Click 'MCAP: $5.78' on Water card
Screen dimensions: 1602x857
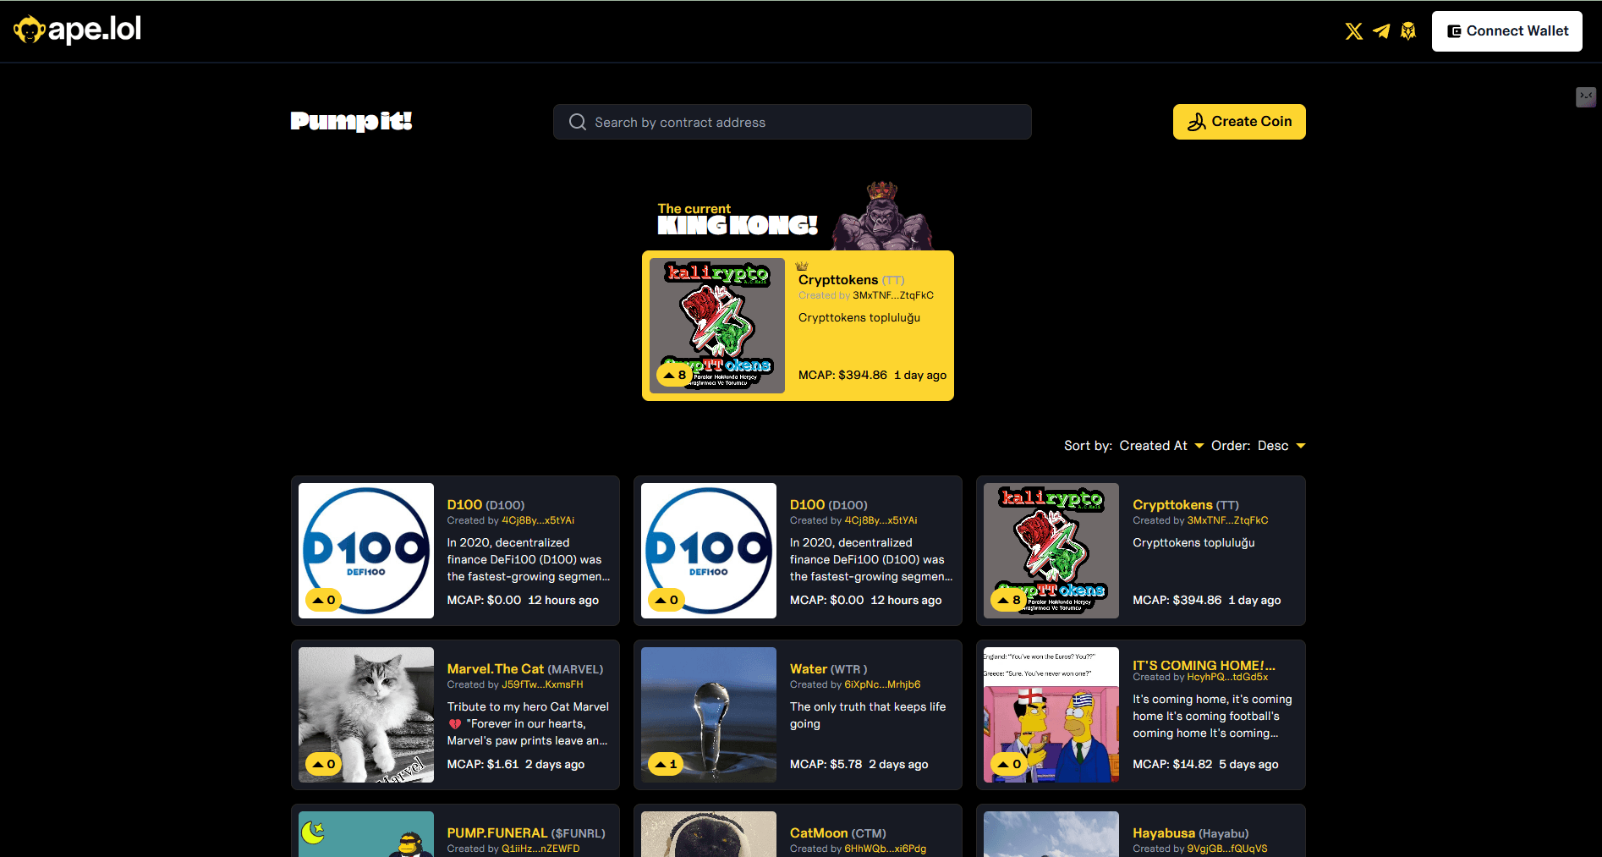(x=826, y=764)
